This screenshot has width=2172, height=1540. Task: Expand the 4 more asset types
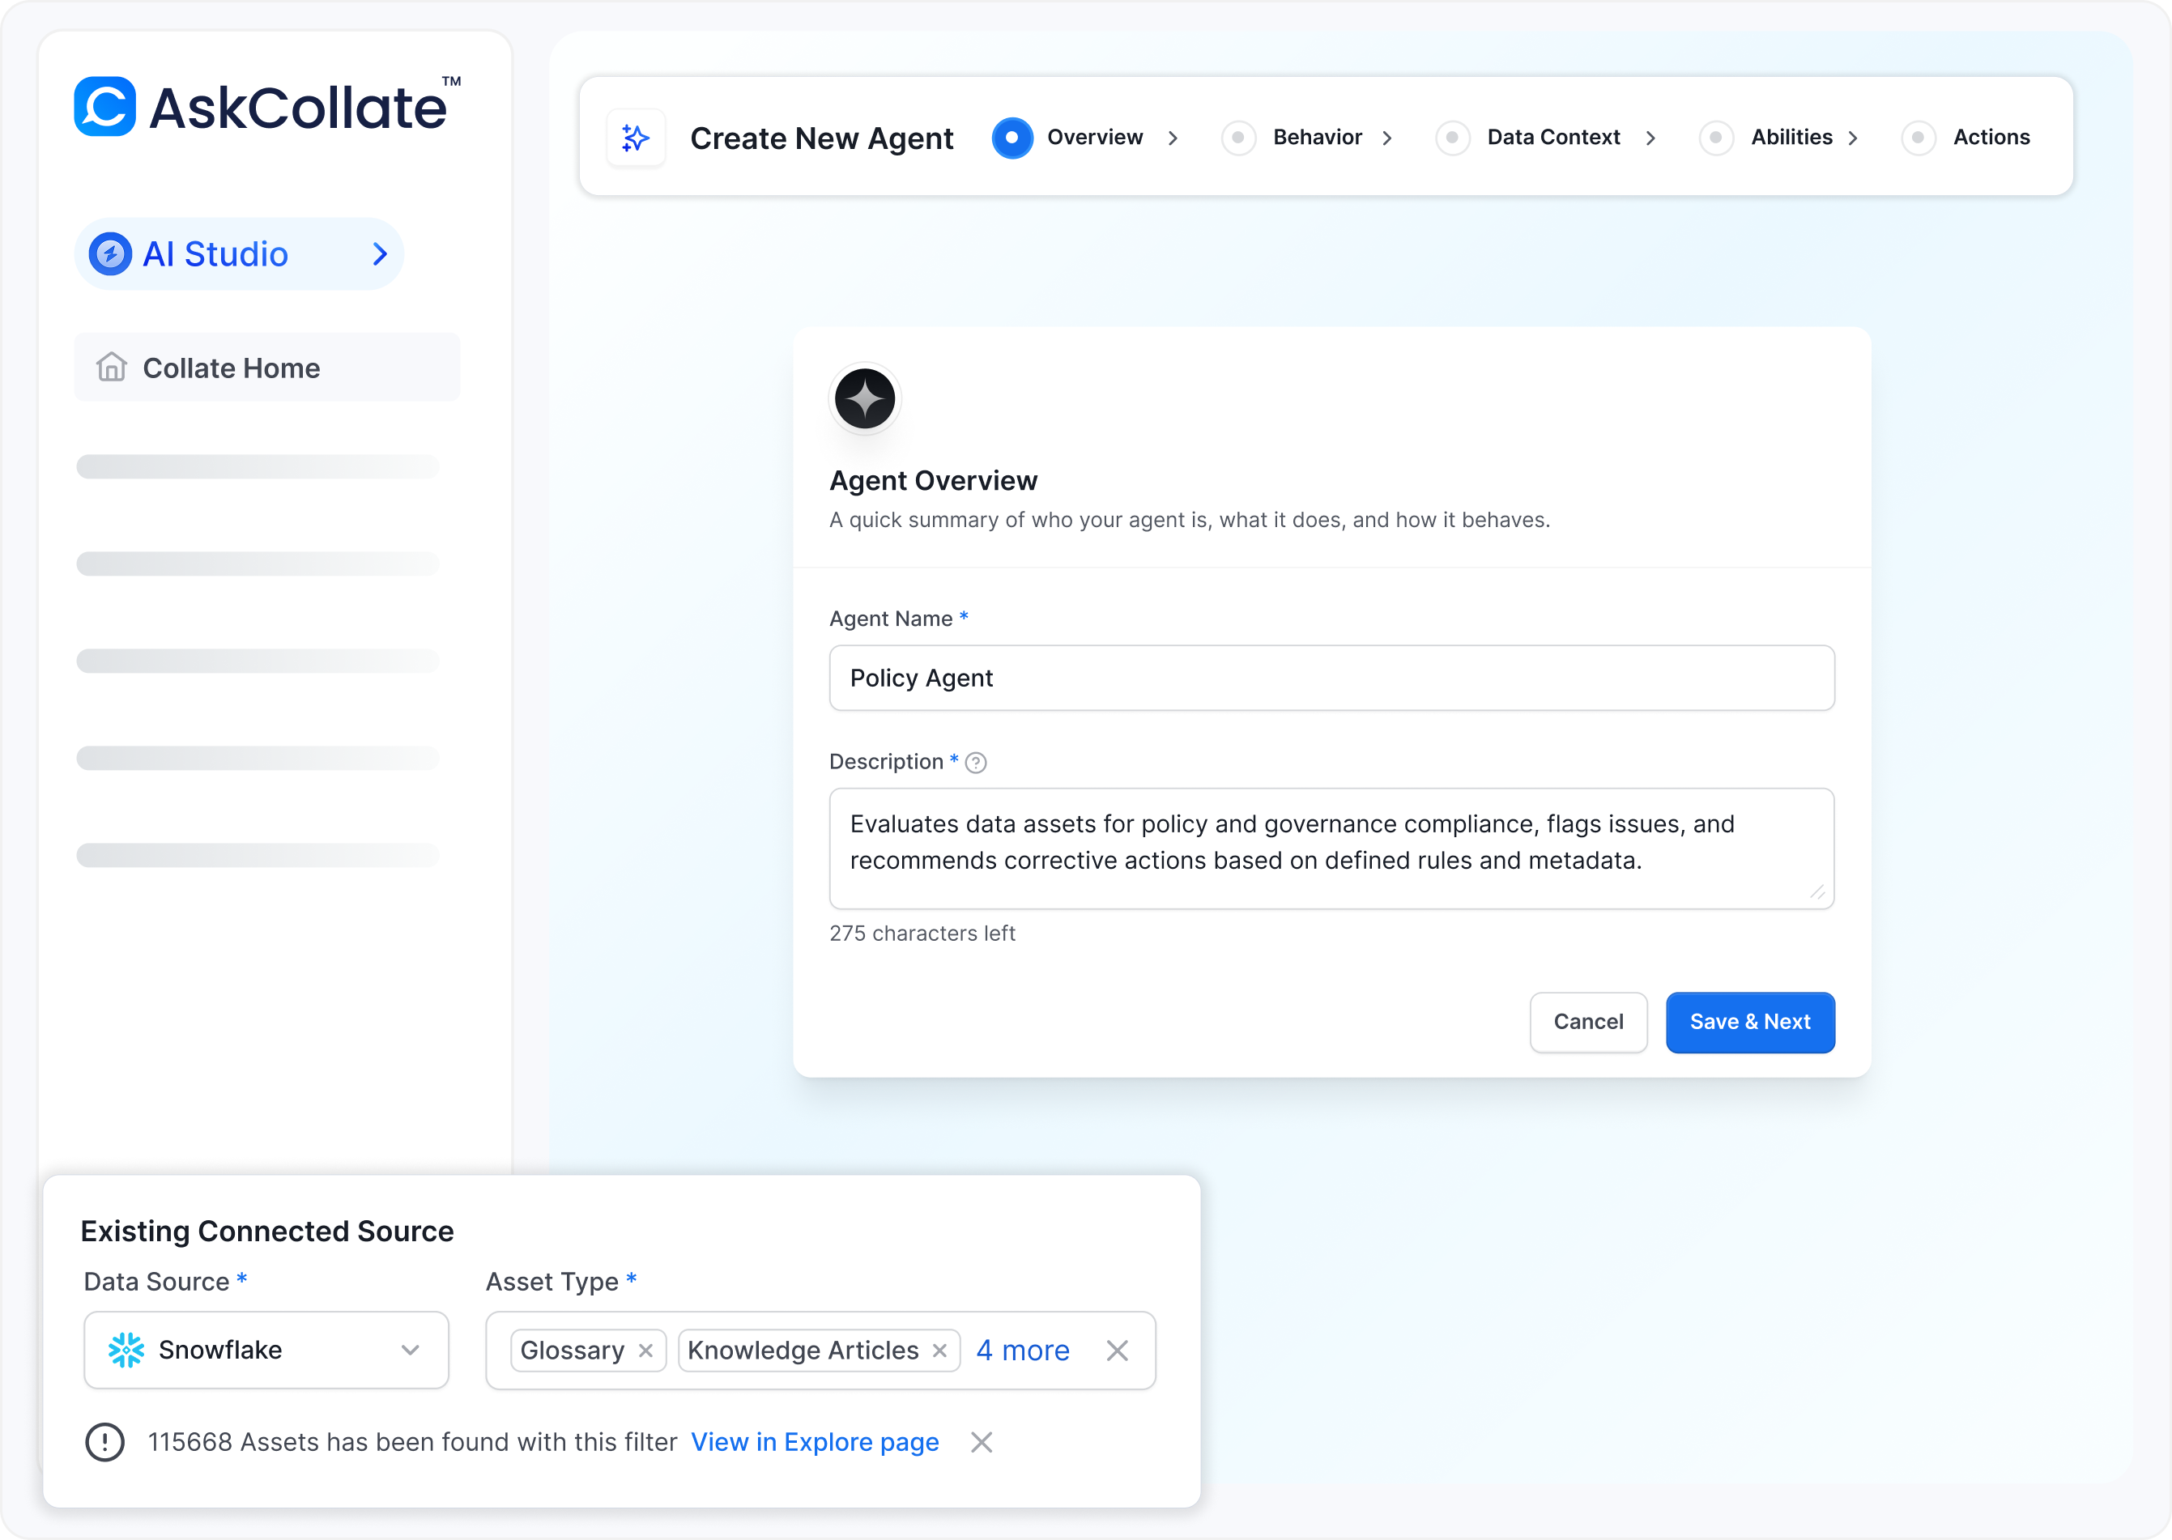coord(1023,1351)
